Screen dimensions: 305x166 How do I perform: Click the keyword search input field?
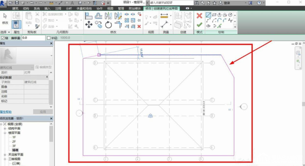[172, 3]
